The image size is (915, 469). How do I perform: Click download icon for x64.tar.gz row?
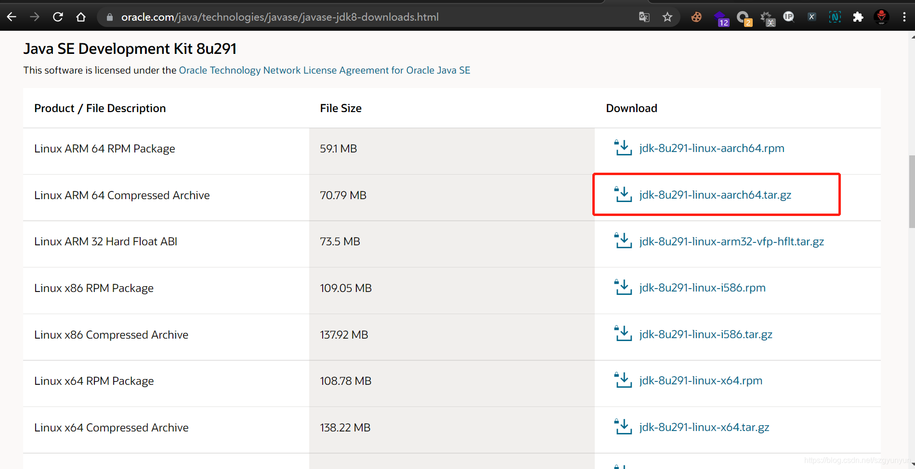coord(623,427)
